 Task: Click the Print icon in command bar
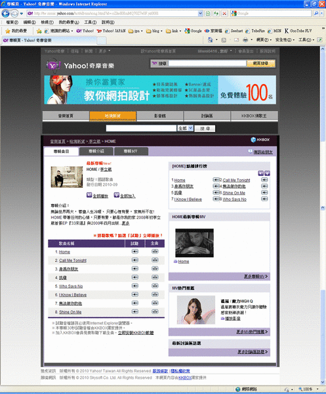[245, 40]
